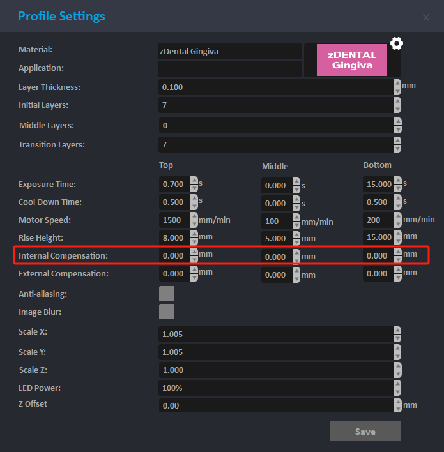Decrease Bottom Exposure Time value
Image resolution: width=444 pixels, height=452 pixels.
pos(398,188)
